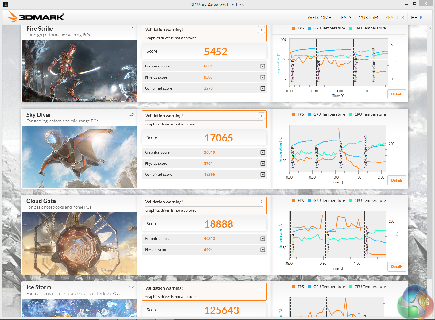Viewport: 435px width, 320px height.
Task: Expand the Fire Strike Physics score details
Action: (263, 77)
